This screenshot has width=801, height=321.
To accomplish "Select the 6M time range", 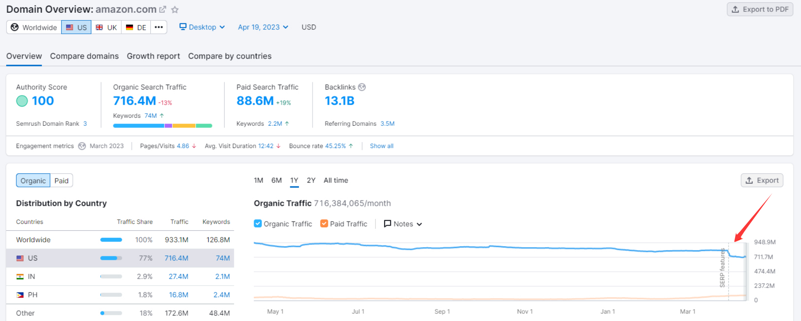I will [277, 180].
